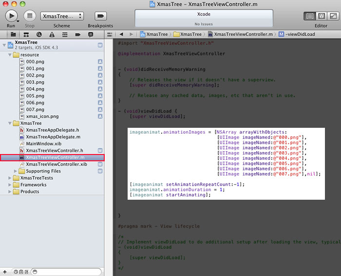
Task: Go back with the left arrow
Action: (121, 34)
